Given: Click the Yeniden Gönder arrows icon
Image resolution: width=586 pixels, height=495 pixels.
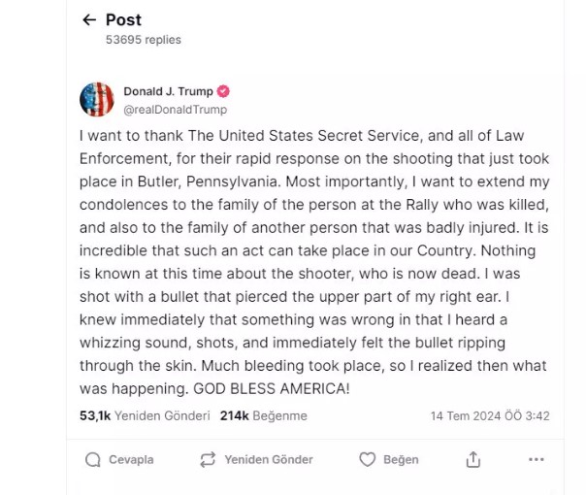Looking at the screenshot, I should [207, 459].
